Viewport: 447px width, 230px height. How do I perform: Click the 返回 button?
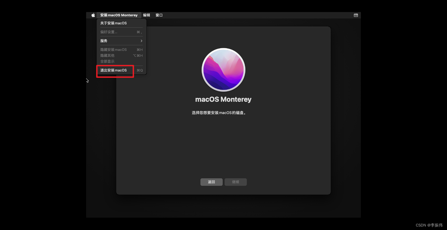click(211, 182)
